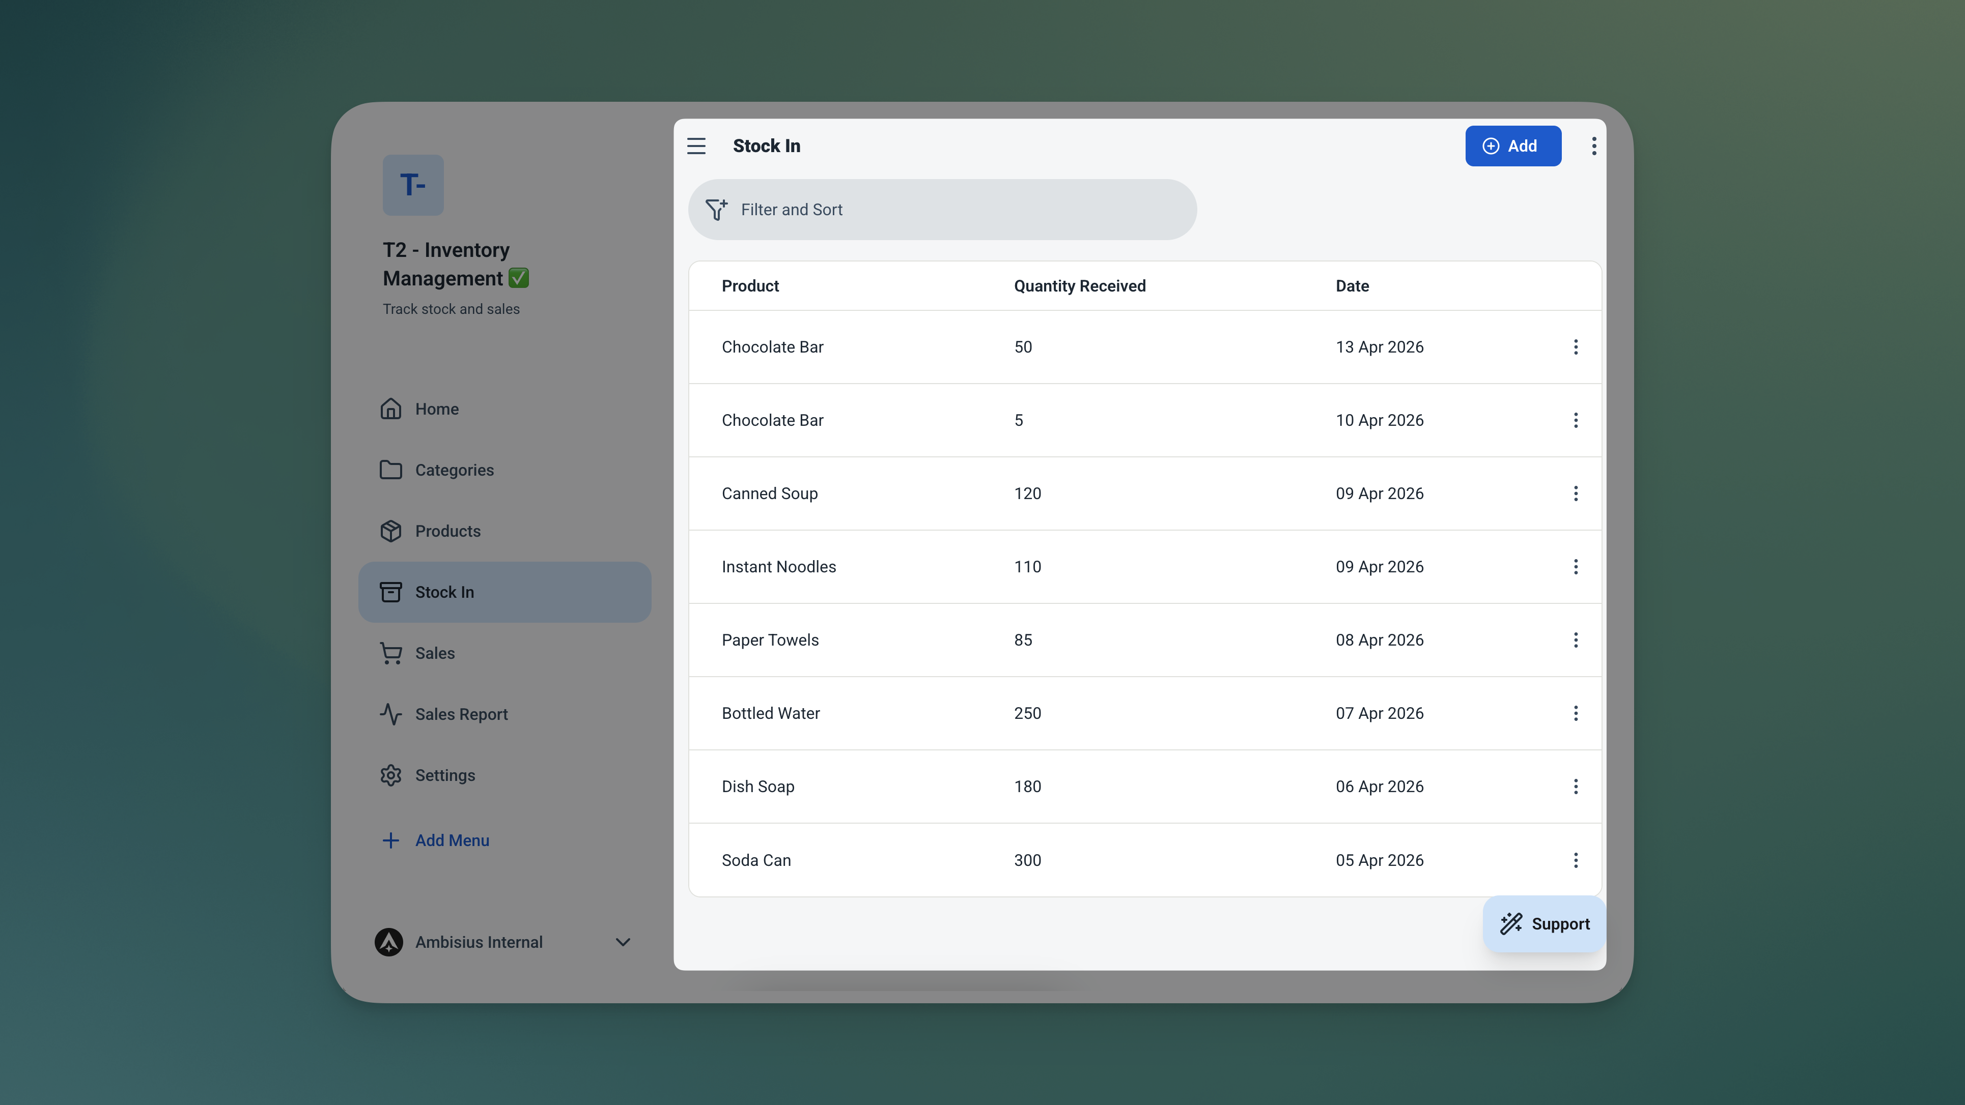Navigate to Categories in the sidebar
Viewport: 1965px width, 1105px height.
(x=454, y=470)
